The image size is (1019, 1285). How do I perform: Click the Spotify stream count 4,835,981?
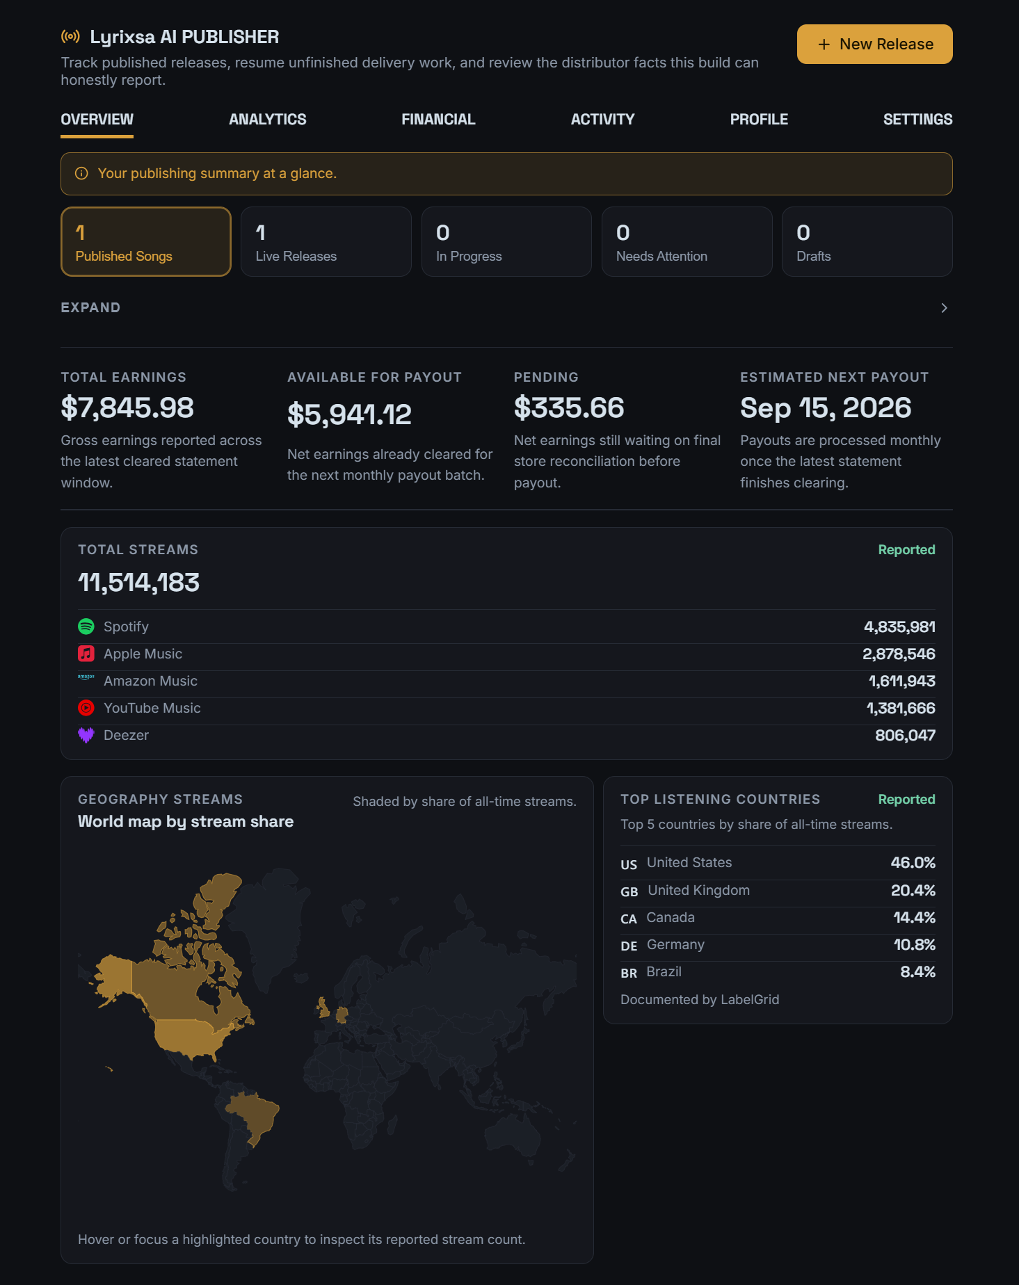pos(899,627)
